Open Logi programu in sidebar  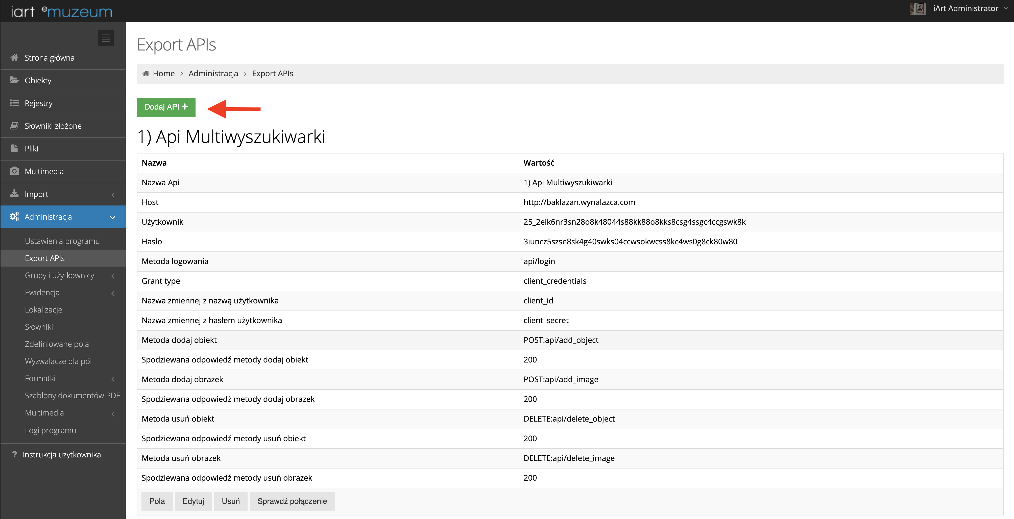click(50, 430)
